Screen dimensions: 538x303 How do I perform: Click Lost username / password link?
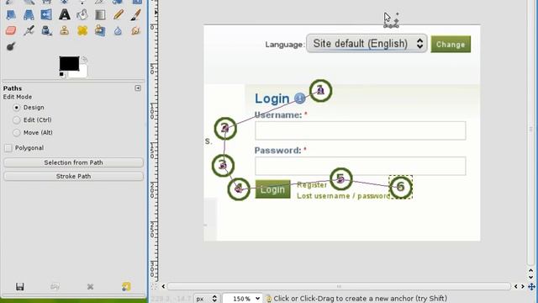pos(344,196)
